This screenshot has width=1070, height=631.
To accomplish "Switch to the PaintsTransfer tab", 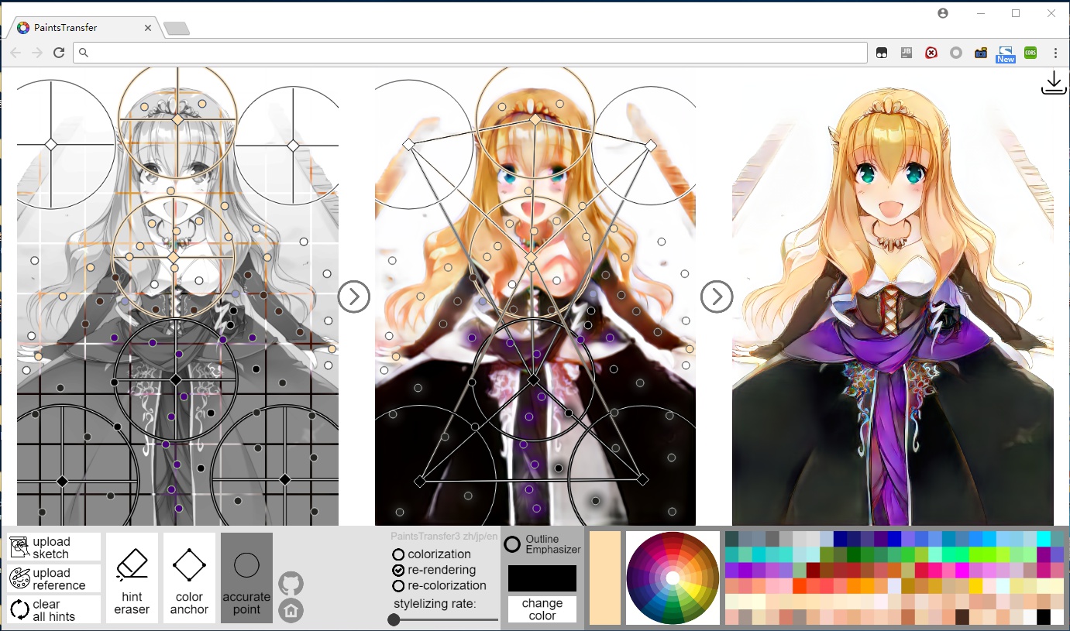I will coord(84,28).
